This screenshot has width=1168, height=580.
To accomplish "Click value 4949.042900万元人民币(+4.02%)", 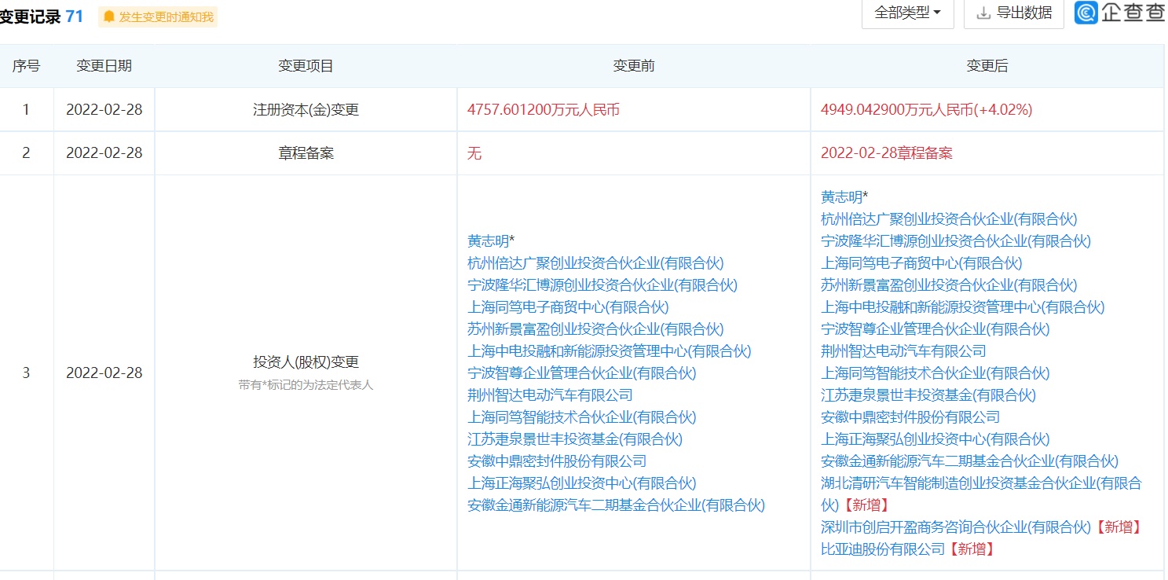I will (927, 110).
